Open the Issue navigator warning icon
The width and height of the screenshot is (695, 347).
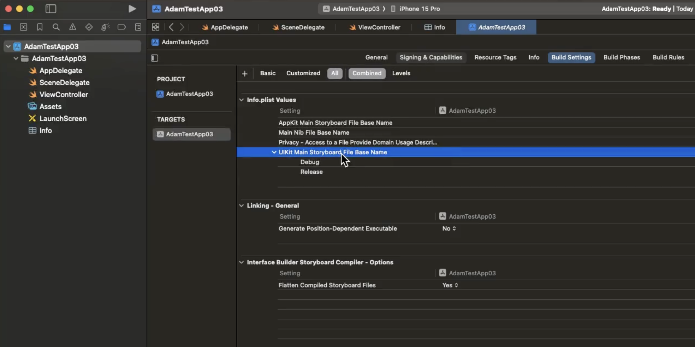point(72,27)
